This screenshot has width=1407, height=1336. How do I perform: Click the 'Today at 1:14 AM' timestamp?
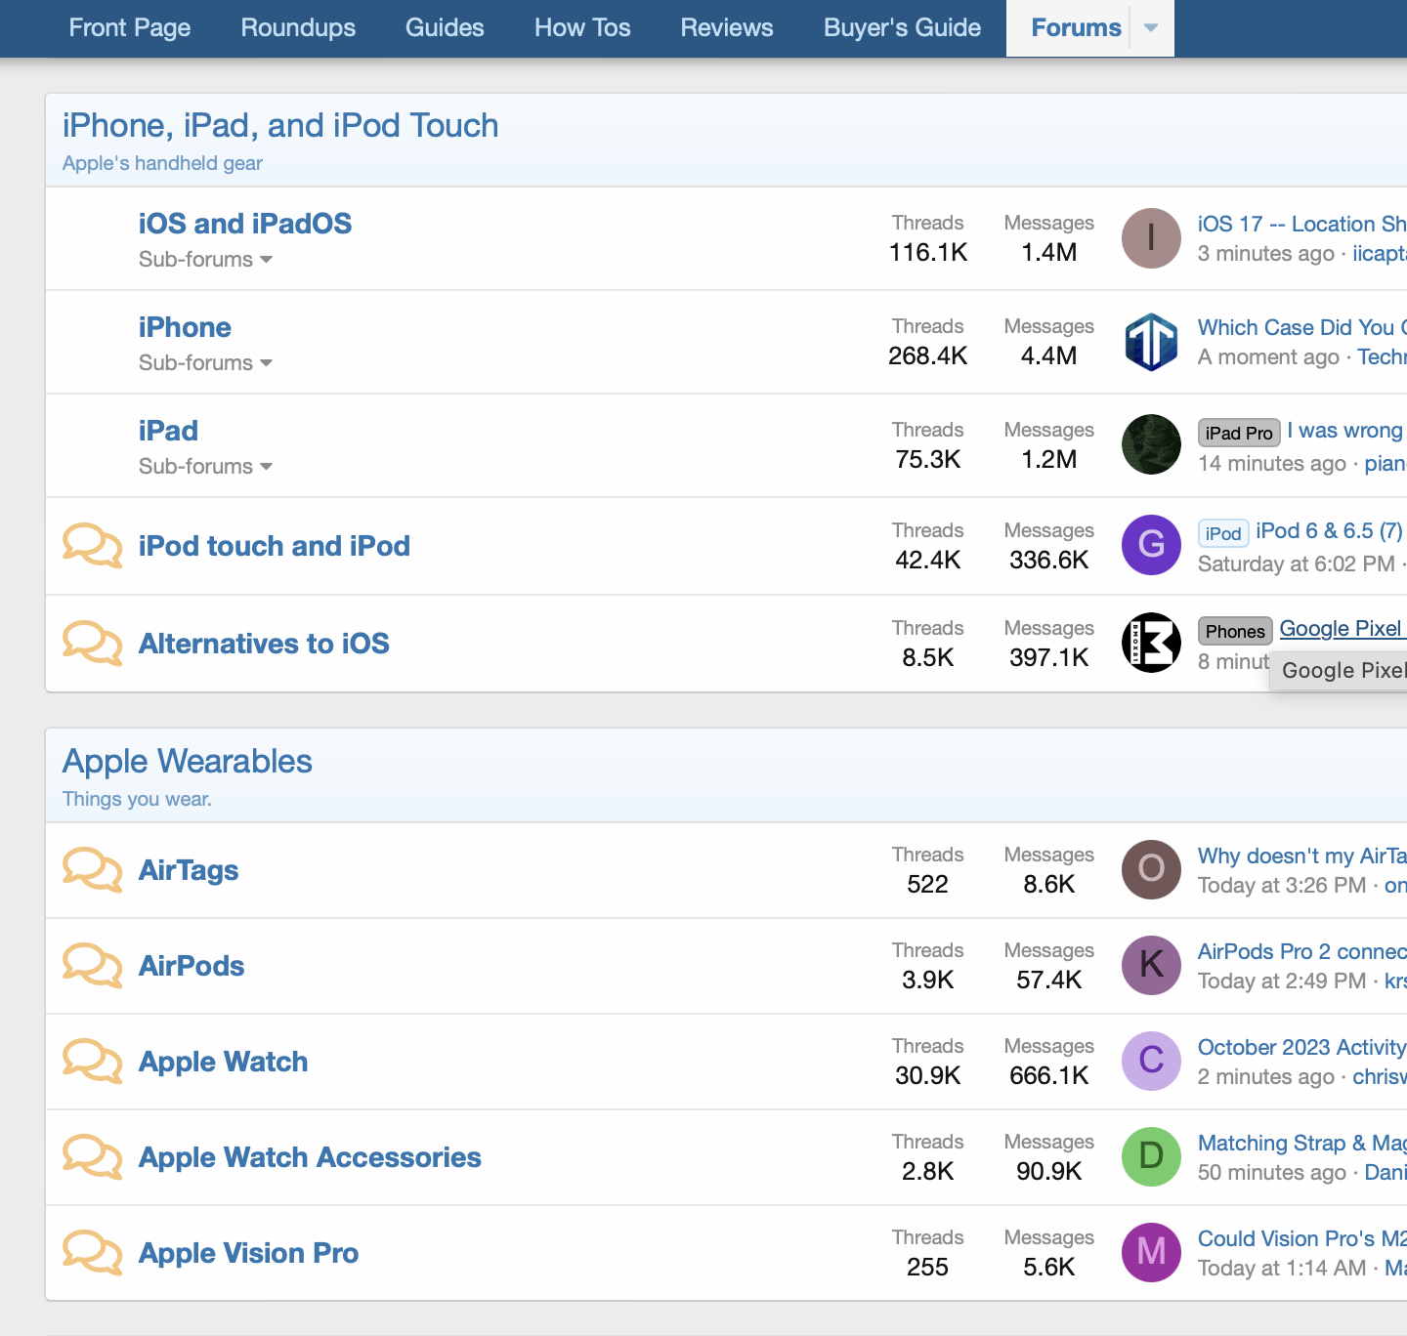pyautogui.click(x=1282, y=1269)
